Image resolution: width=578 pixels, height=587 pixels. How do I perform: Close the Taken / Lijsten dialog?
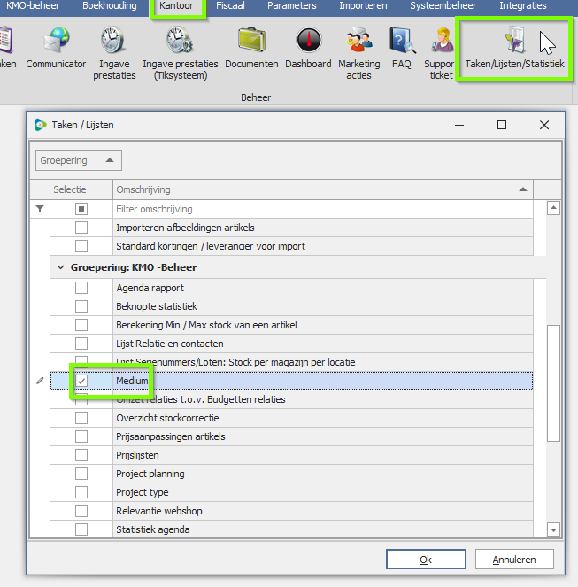tap(544, 125)
